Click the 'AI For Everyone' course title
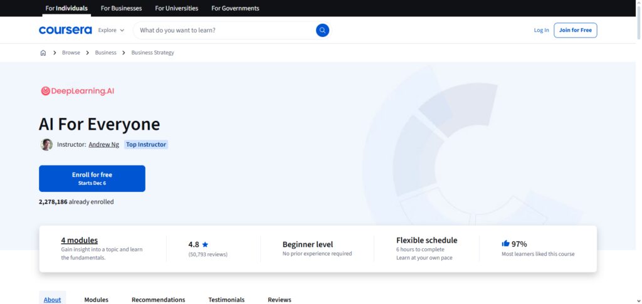 click(100, 124)
